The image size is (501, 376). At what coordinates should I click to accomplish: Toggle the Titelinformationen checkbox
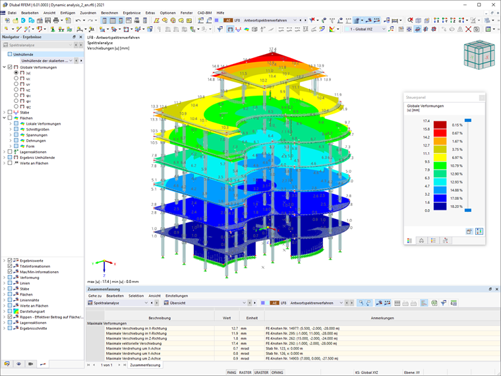coord(10,266)
